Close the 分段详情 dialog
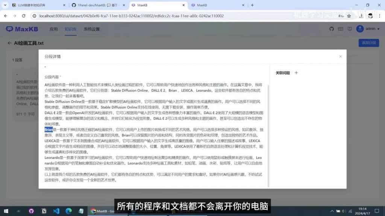This screenshot has width=385, height=216. [x=340, y=56]
